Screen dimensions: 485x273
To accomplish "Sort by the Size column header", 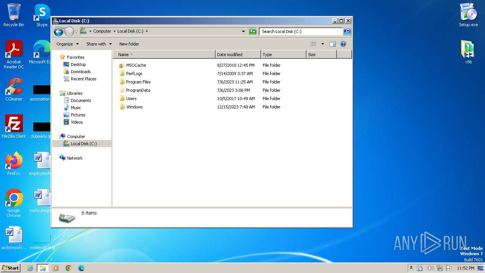I will 321,55.
